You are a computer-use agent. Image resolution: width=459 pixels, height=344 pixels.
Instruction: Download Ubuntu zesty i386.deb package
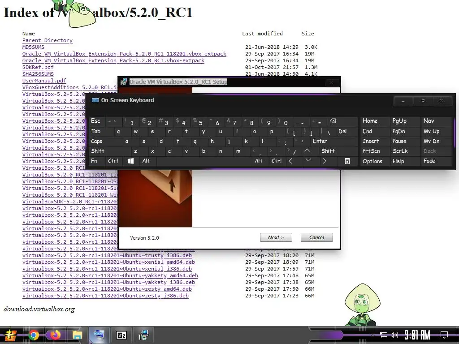point(105,296)
